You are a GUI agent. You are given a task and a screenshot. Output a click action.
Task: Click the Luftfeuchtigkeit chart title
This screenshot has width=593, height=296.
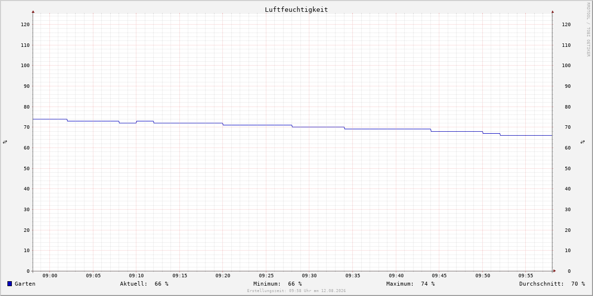pos(296,9)
